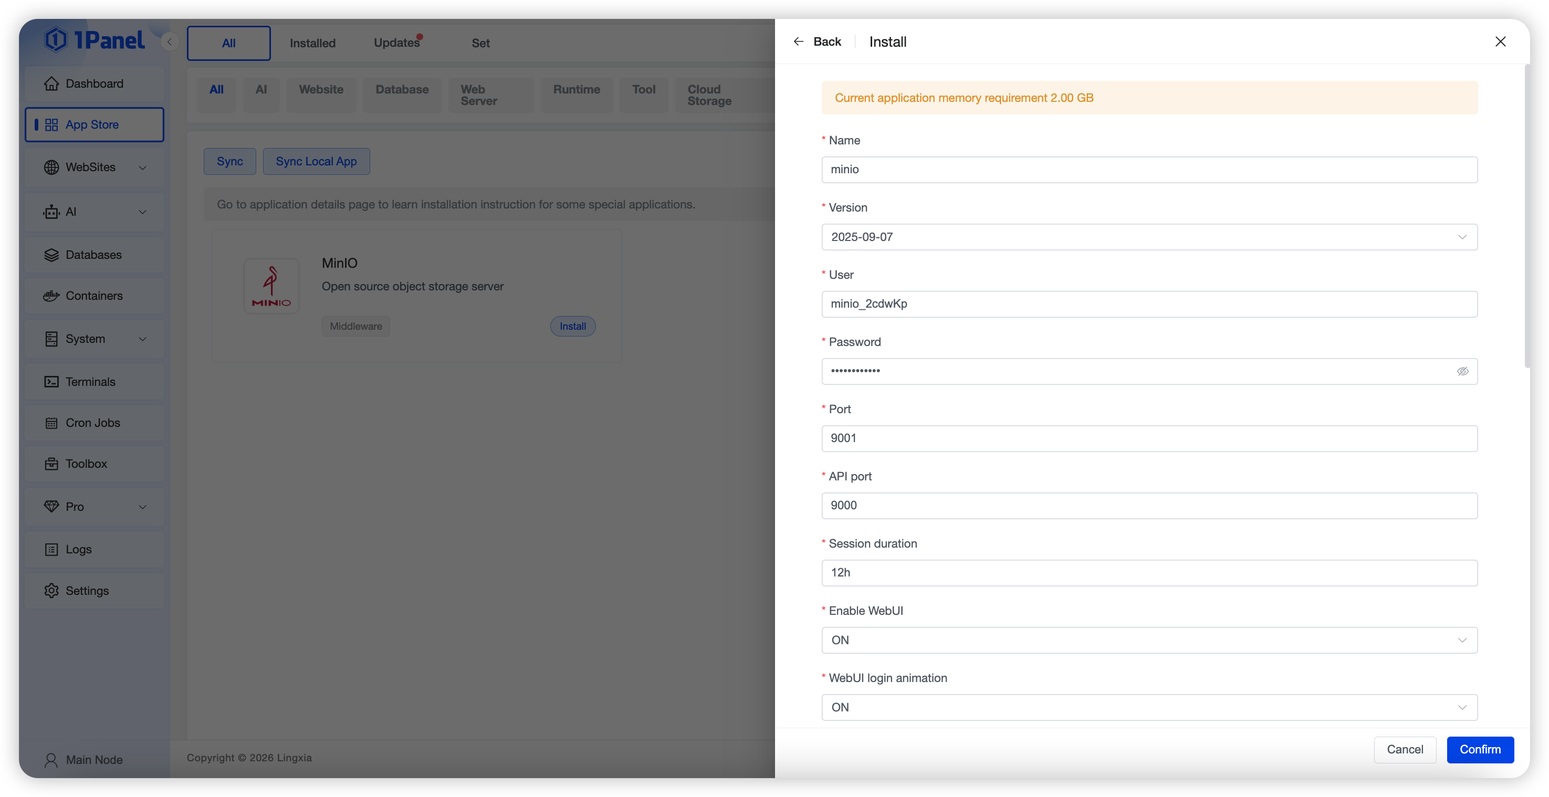Open Terminals via its sidebar icon
Viewport: 1549px width, 797px height.
[51, 382]
